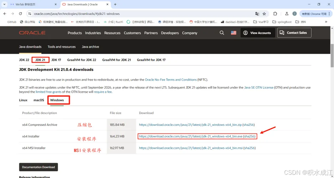Close the Java Downloads Oracle tab

point(108,4)
